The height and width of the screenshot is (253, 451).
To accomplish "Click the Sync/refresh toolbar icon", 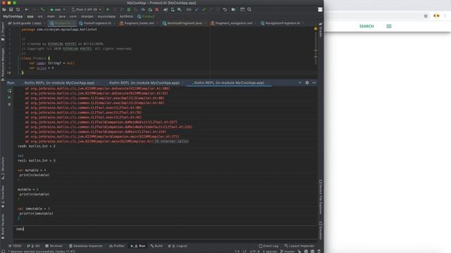I will 18,9.
